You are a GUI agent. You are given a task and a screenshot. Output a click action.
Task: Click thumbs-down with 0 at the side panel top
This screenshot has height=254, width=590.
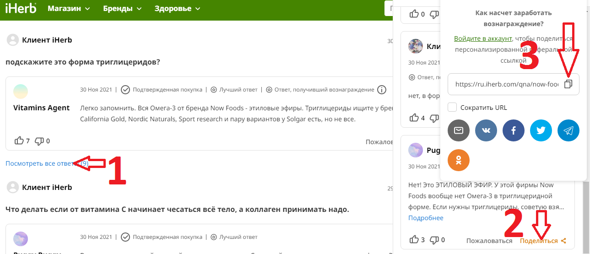(x=434, y=14)
